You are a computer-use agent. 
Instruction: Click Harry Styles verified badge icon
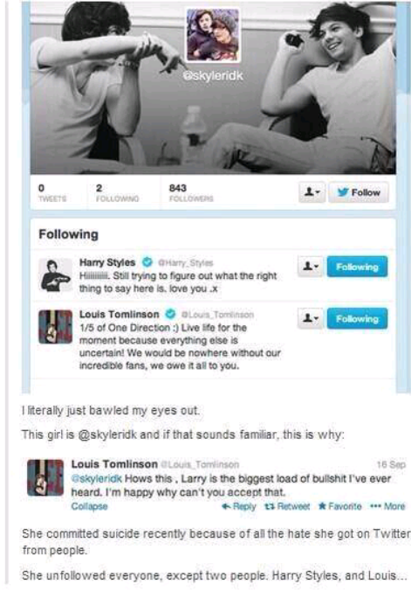click(147, 262)
